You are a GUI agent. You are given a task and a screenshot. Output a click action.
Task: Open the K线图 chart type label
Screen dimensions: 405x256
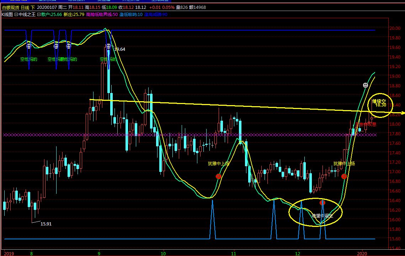point(7,15)
